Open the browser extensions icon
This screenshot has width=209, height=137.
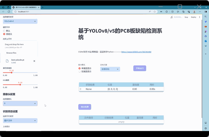coord(167,12)
